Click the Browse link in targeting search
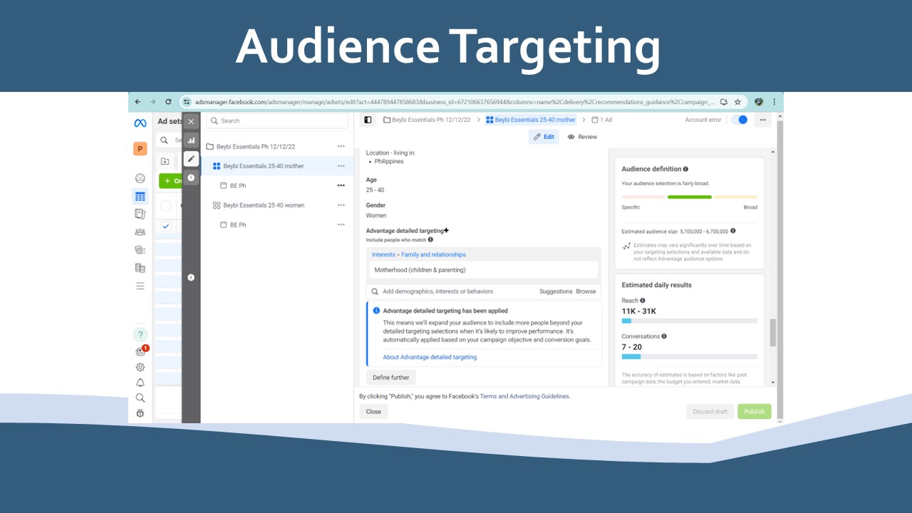 pos(586,291)
